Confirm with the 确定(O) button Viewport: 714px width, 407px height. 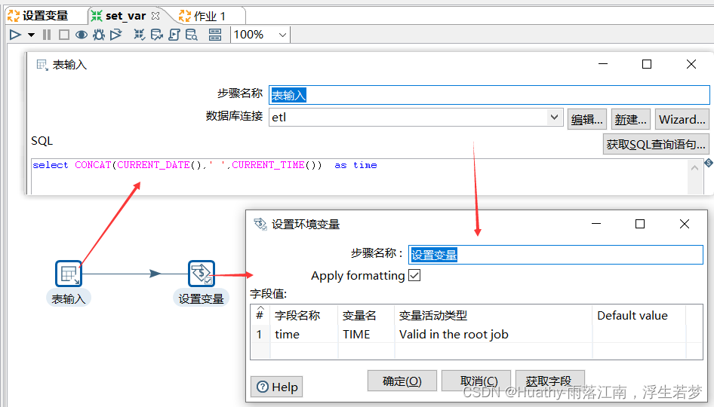tap(402, 381)
